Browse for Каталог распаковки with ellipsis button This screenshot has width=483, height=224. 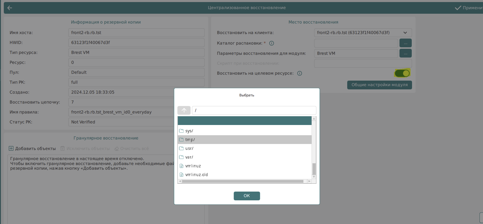coord(406,43)
